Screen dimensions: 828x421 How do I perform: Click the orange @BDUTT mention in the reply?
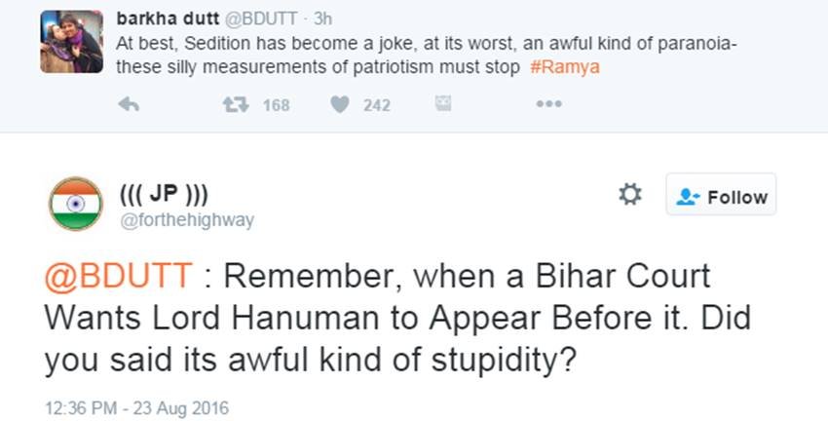pyautogui.click(x=117, y=276)
